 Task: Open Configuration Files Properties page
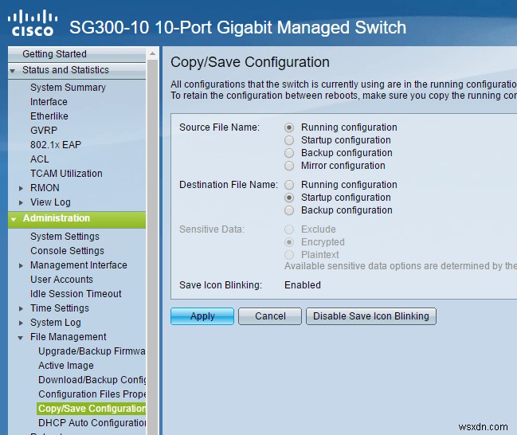pyautogui.click(x=92, y=394)
